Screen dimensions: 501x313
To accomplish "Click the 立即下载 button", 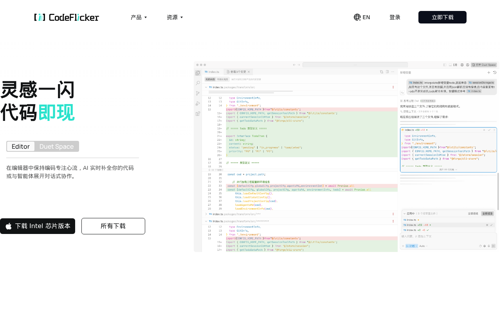I will point(442,17).
